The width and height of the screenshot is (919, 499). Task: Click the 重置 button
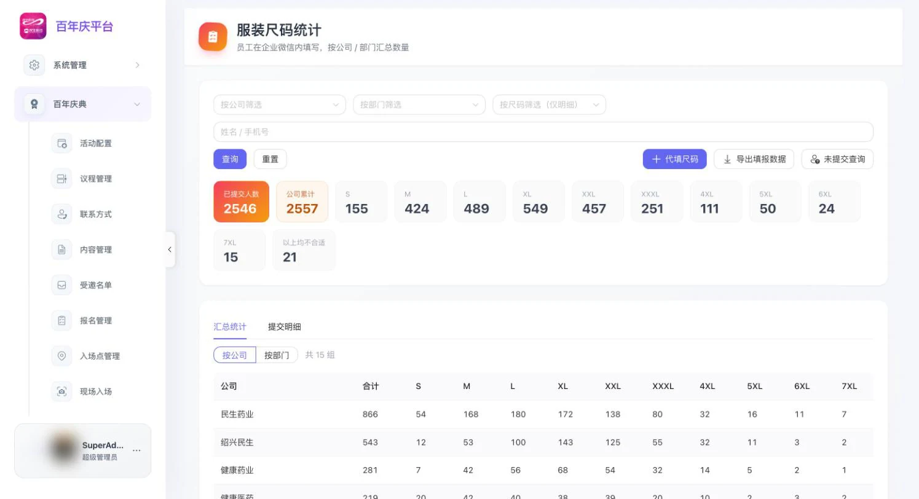pos(270,159)
